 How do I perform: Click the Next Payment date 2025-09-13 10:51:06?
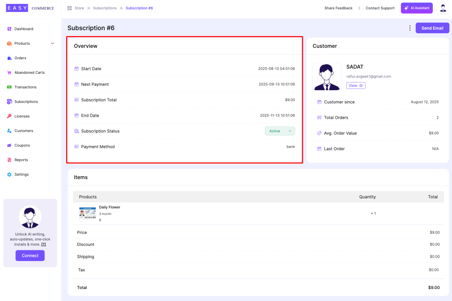(277, 84)
